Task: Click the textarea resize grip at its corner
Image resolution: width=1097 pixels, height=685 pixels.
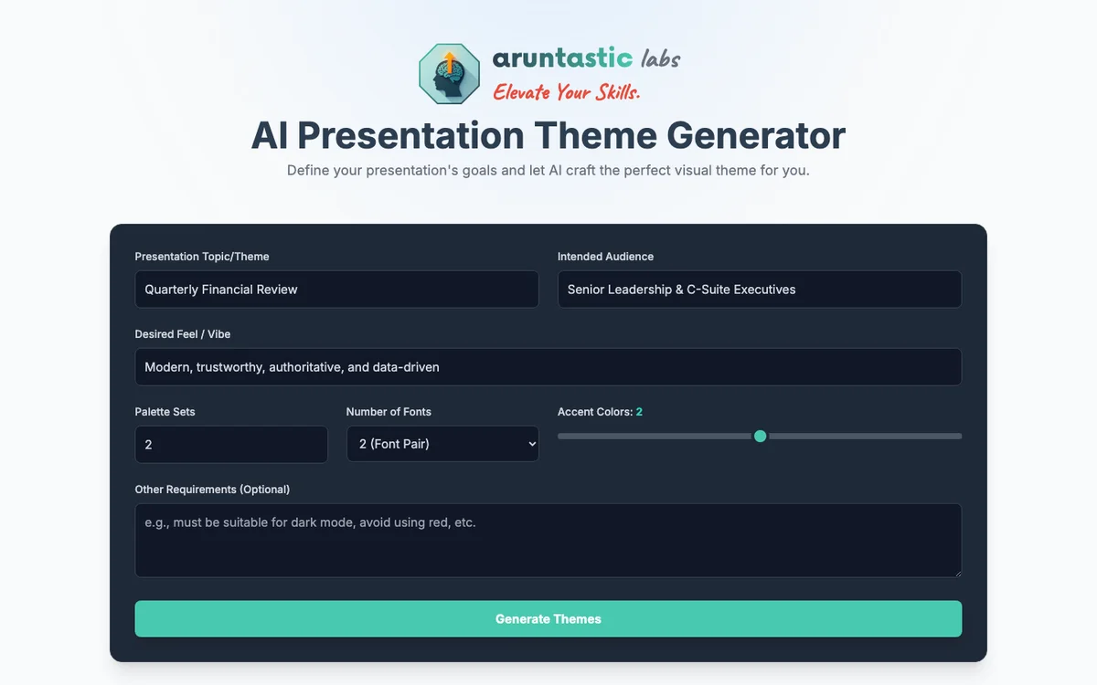Action: click(x=958, y=572)
